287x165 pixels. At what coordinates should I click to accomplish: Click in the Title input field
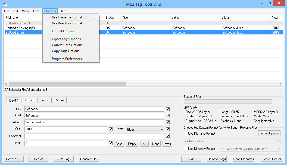pyautogui.click(x=94, y=109)
